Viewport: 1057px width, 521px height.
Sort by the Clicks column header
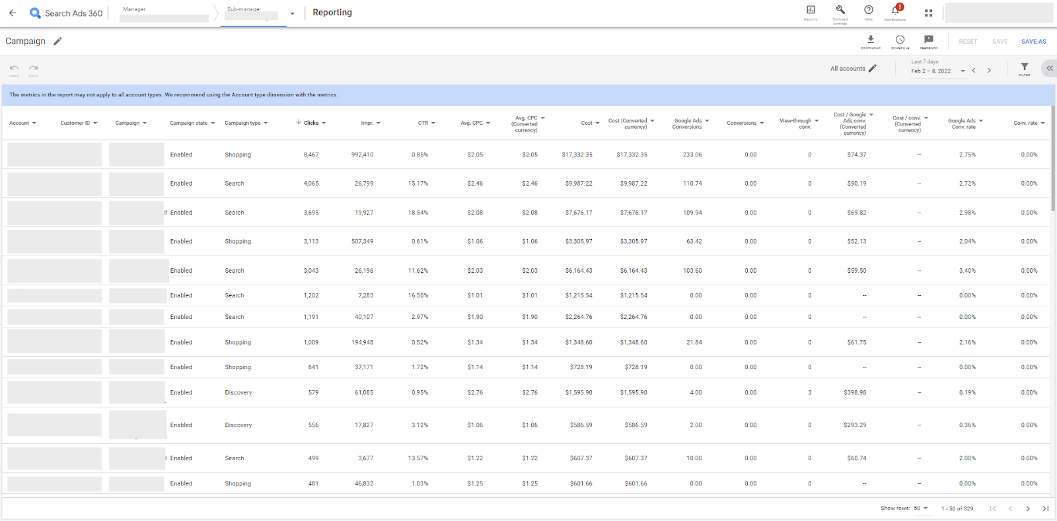(310, 123)
